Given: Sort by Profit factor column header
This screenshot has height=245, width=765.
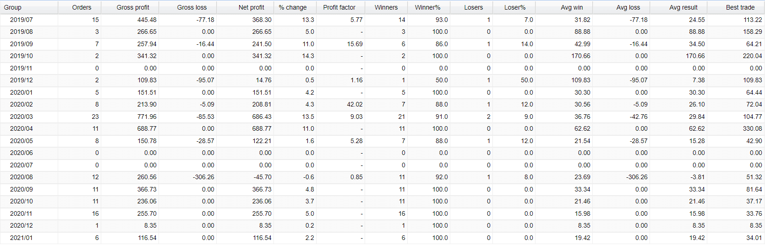Looking at the screenshot, I should tap(340, 7).
